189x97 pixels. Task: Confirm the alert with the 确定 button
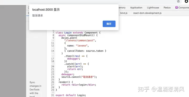point(109,24)
